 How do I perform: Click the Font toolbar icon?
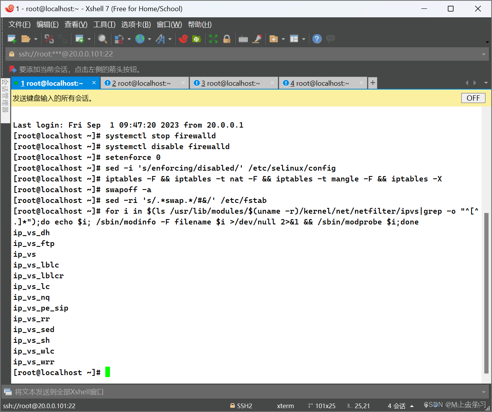pyautogui.click(x=160, y=39)
